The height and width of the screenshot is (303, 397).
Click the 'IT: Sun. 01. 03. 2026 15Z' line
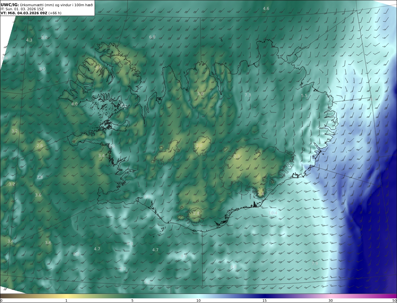(x=22, y=9)
